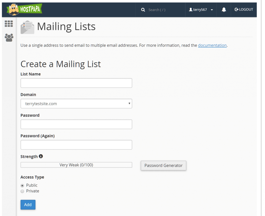Click the user avatar icon beside terry567
Image resolution: width=265 pixels, height=216 pixels.
[191, 10]
